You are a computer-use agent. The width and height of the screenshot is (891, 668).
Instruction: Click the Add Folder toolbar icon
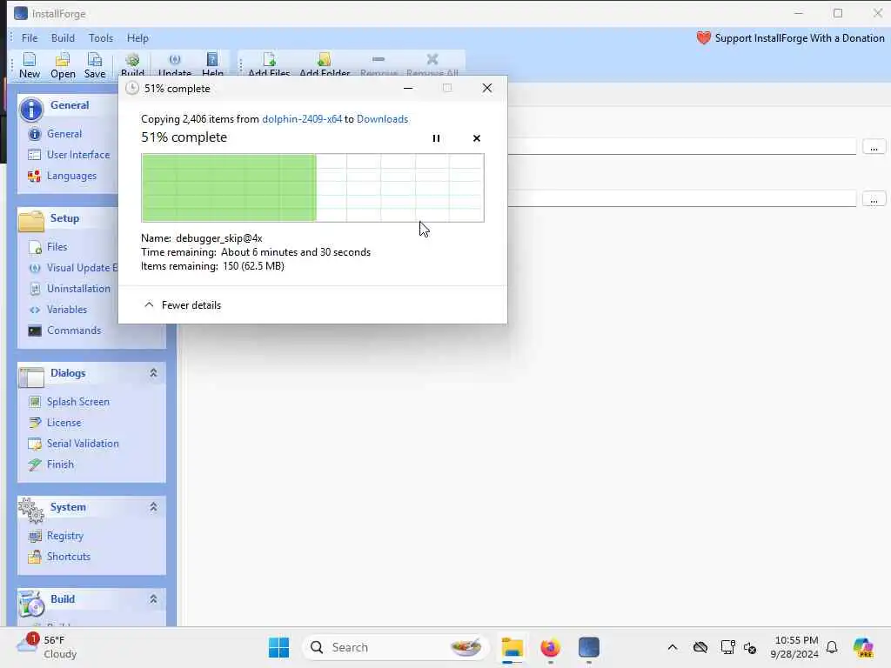pyautogui.click(x=325, y=64)
